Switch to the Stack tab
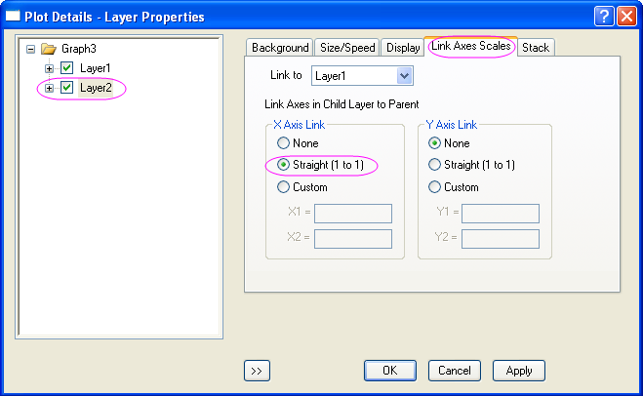 coord(536,48)
